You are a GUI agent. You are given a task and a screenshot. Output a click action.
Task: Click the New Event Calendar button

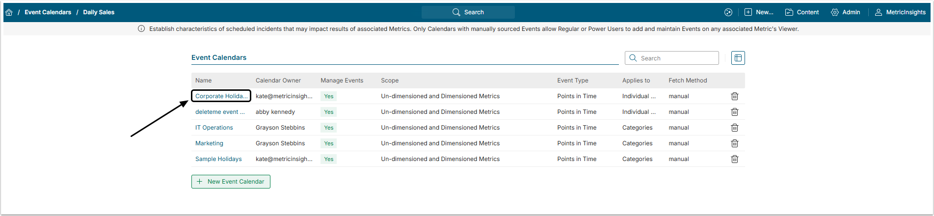tap(231, 182)
